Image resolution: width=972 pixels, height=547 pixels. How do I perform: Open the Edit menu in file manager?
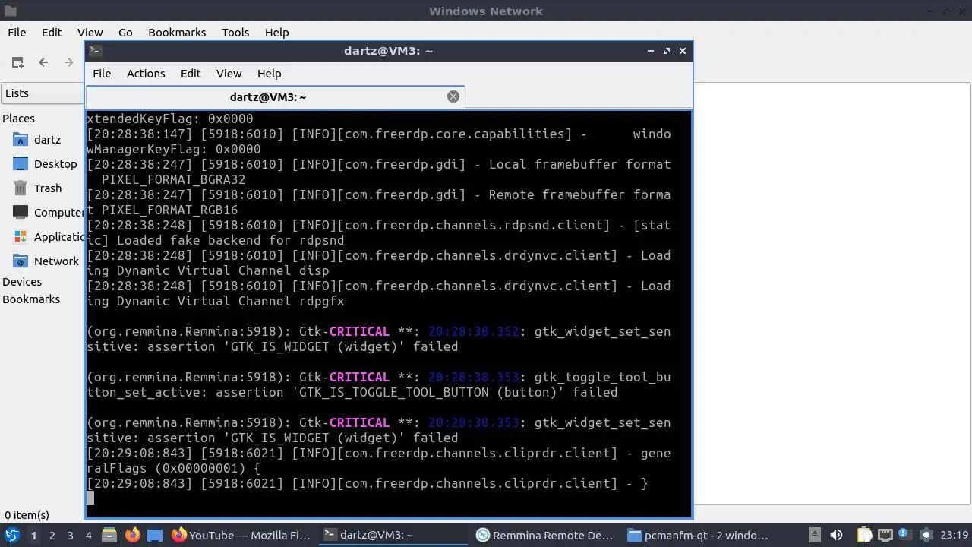click(x=52, y=33)
